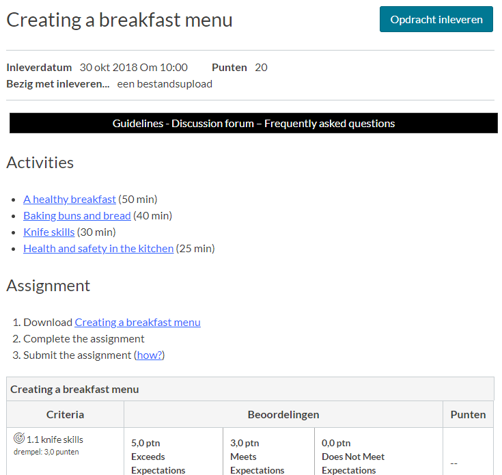Open Health and safety in the kitchen link
The width and height of the screenshot is (502, 475).
pyautogui.click(x=98, y=248)
